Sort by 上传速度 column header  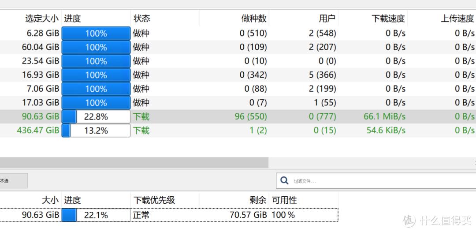(x=457, y=19)
